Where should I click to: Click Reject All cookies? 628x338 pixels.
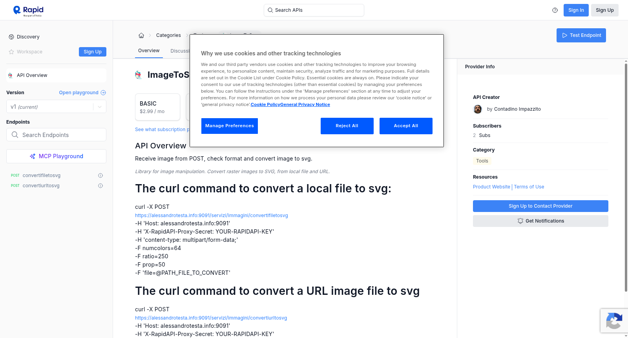(347, 126)
